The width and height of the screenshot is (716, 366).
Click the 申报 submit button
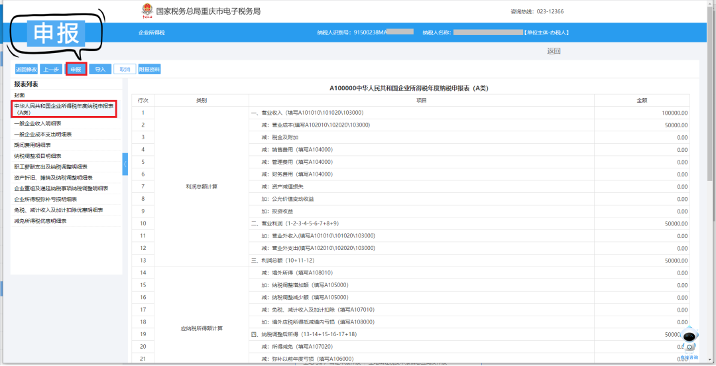click(76, 70)
